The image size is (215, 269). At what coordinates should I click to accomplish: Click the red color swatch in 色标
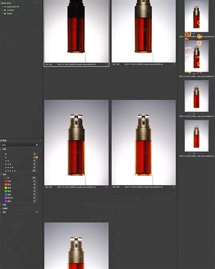(x=5, y=181)
